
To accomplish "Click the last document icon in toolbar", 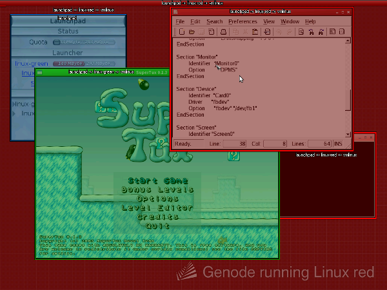I will coord(342,32).
